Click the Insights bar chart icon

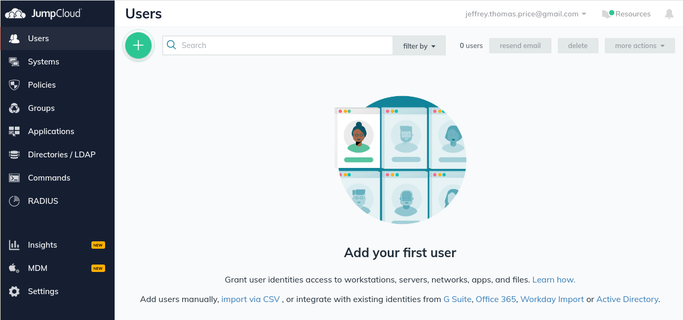tap(14, 245)
